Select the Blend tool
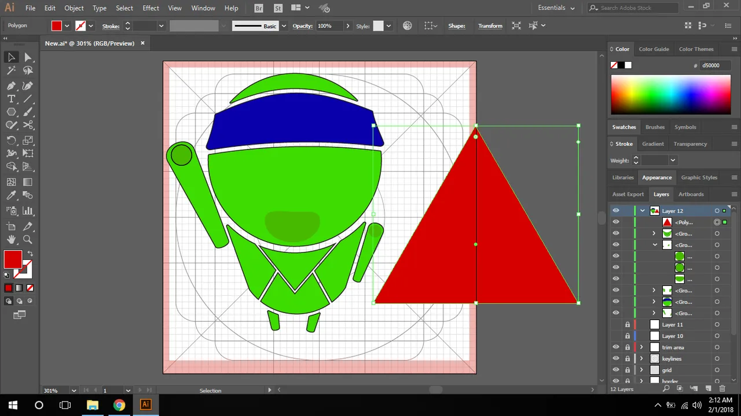 pyautogui.click(x=28, y=196)
